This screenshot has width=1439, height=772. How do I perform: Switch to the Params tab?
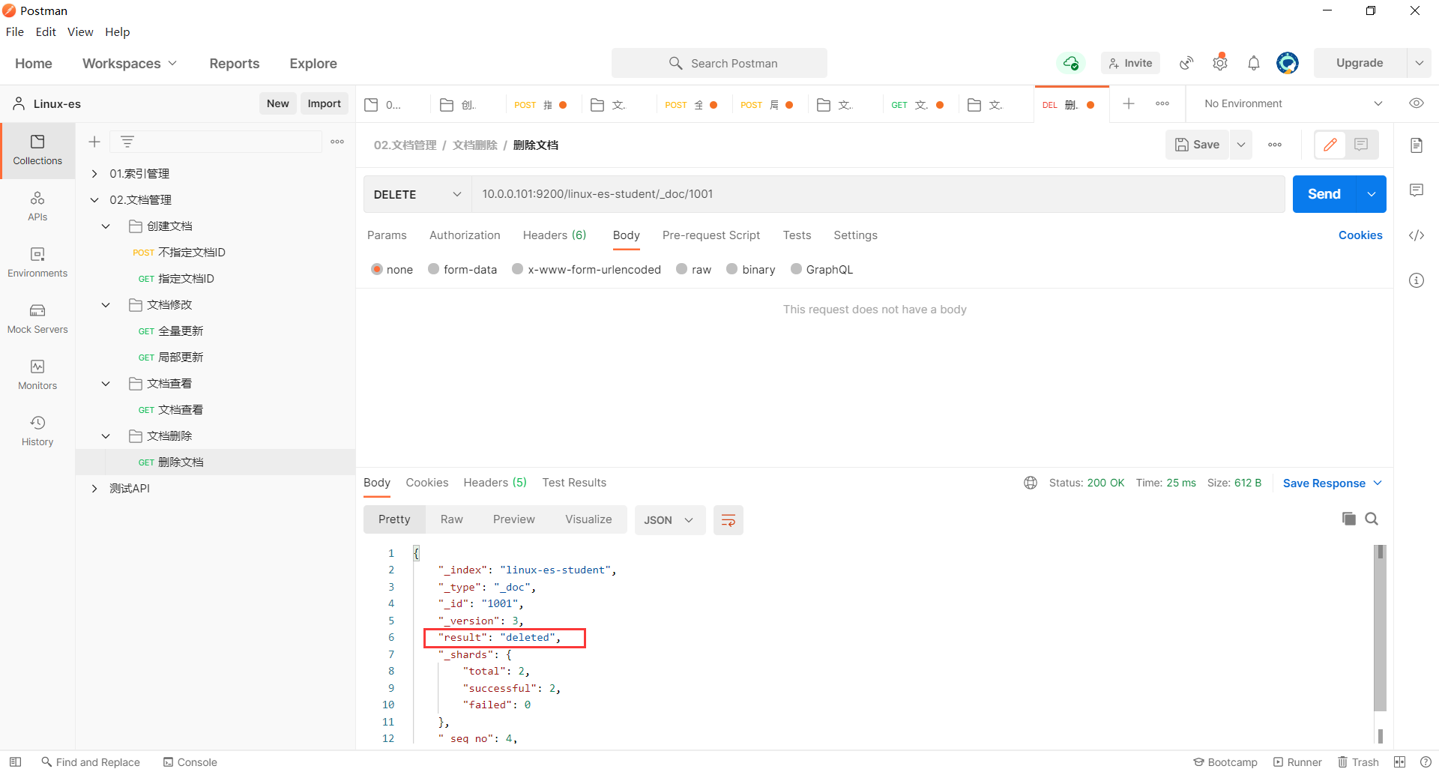[387, 235]
